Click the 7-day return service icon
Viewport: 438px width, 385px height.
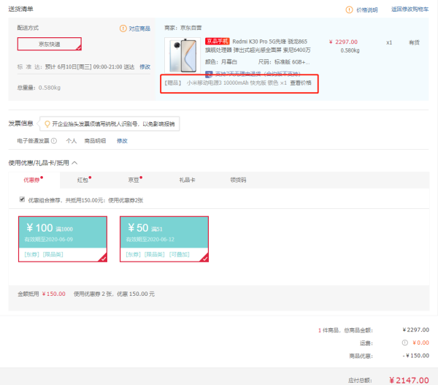[209, 74]
